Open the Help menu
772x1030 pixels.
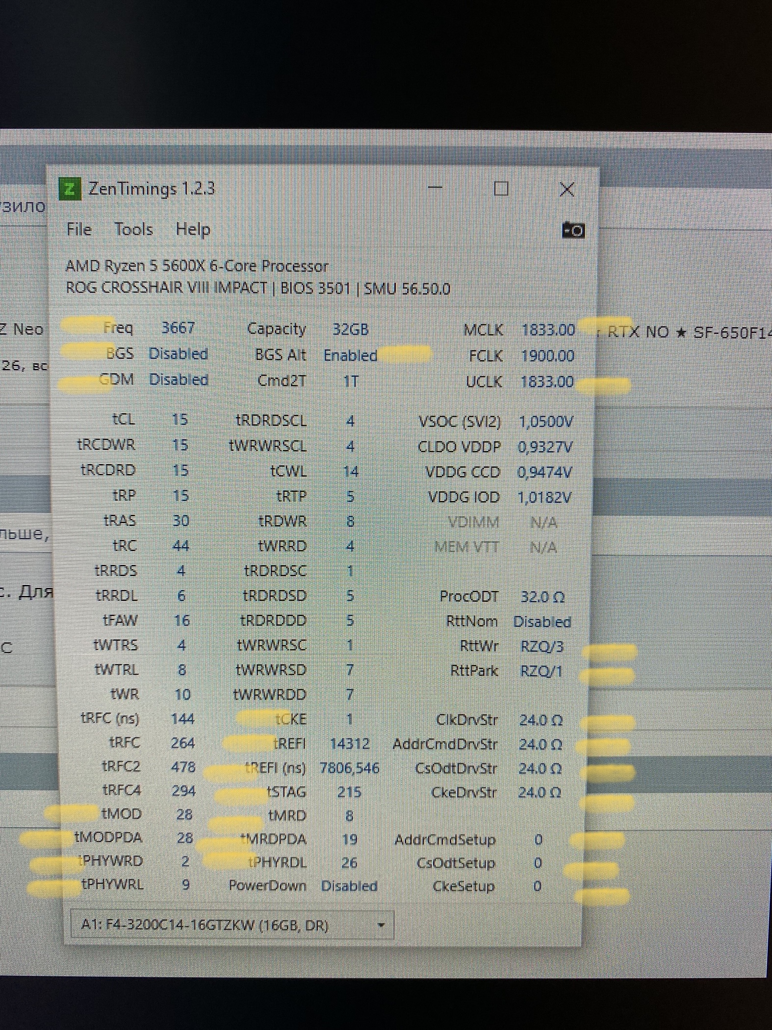(193, 230)
